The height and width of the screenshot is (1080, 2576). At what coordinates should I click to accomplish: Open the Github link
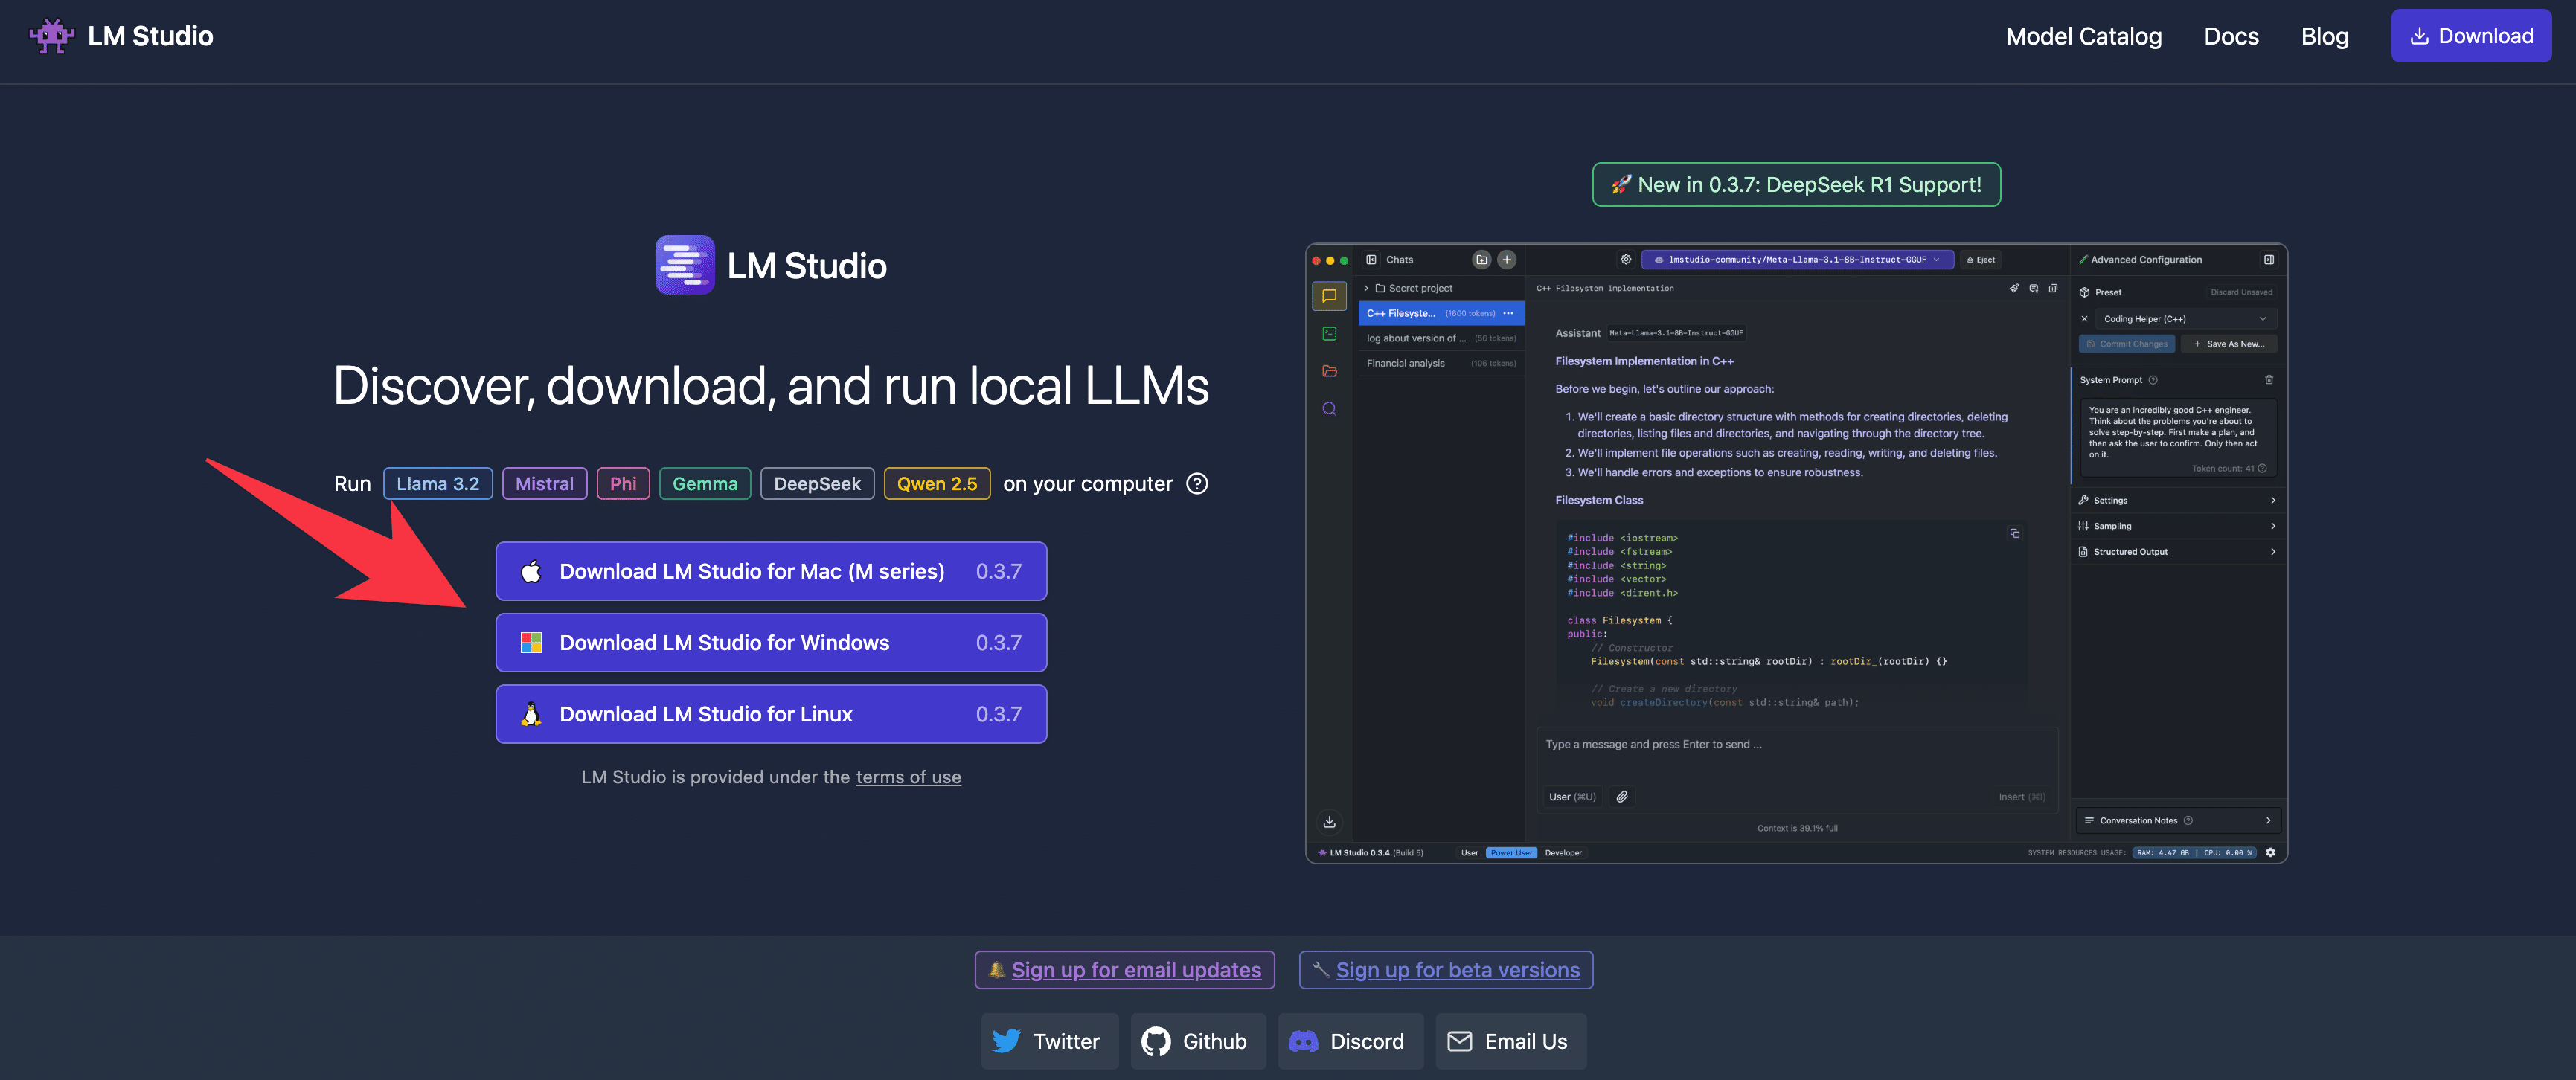(1197, 1041)
